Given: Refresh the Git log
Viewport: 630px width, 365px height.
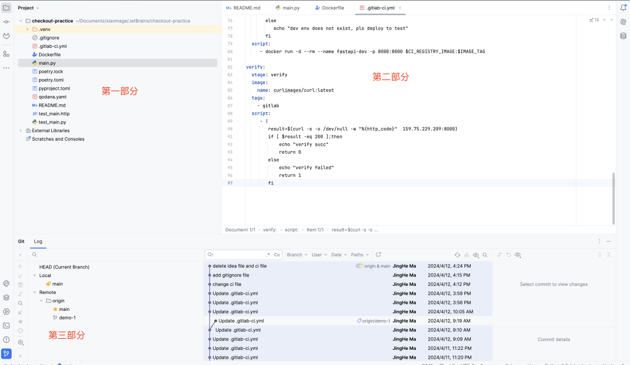Looking at the screenshot, I should 457,255.
